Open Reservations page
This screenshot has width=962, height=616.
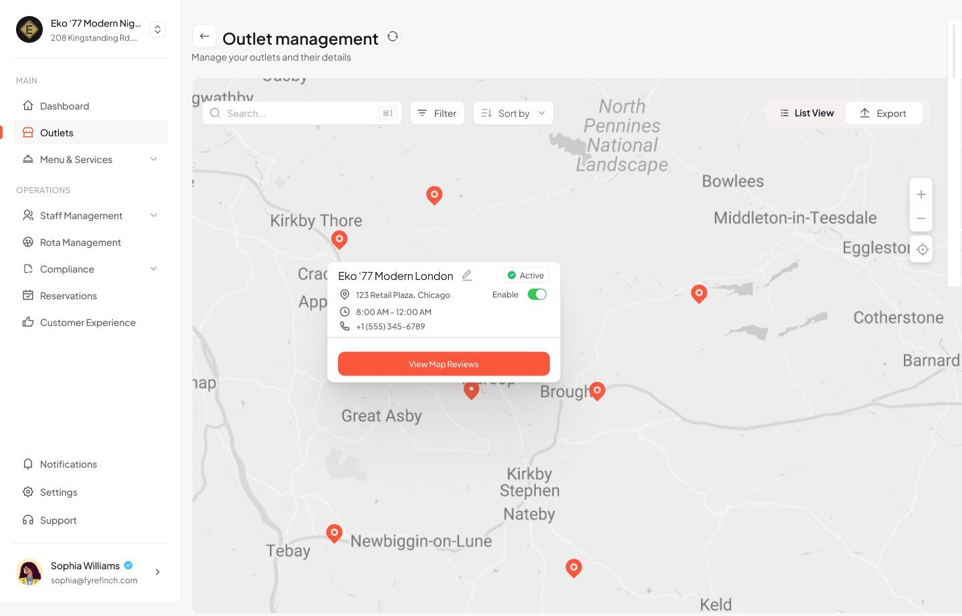91,295
